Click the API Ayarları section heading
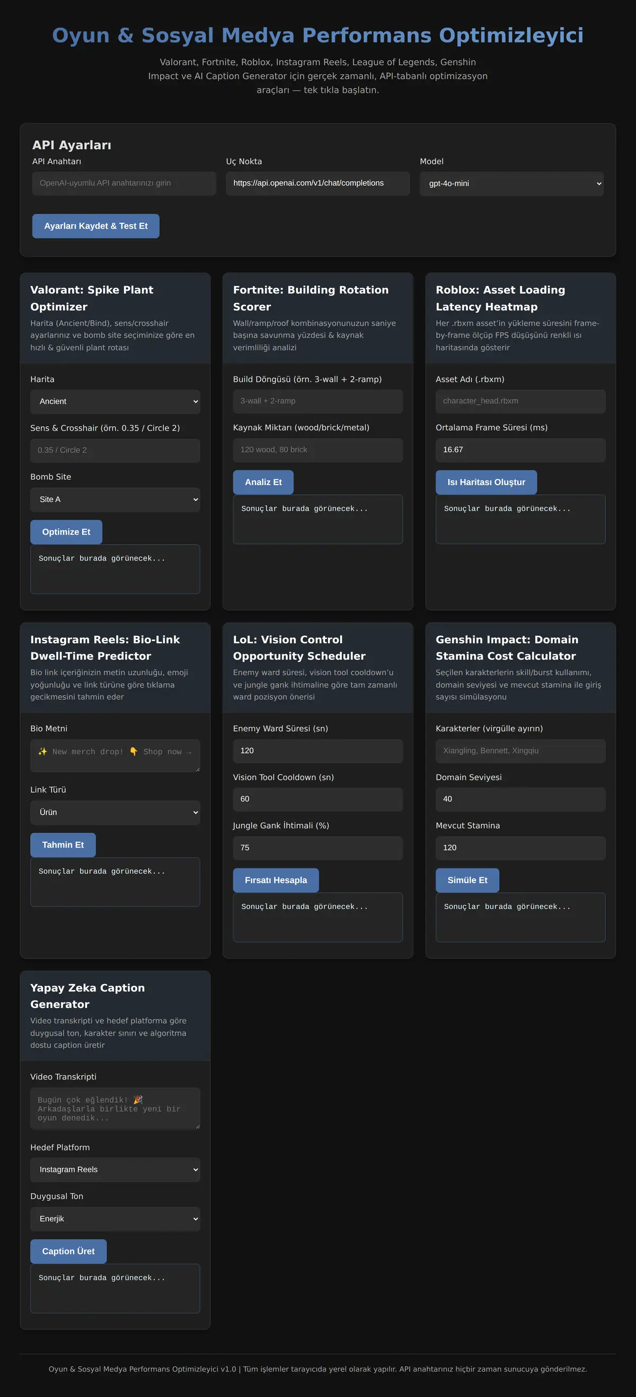Image resolution: width=636 pixels, height=1397 pixels. [72, 145]
